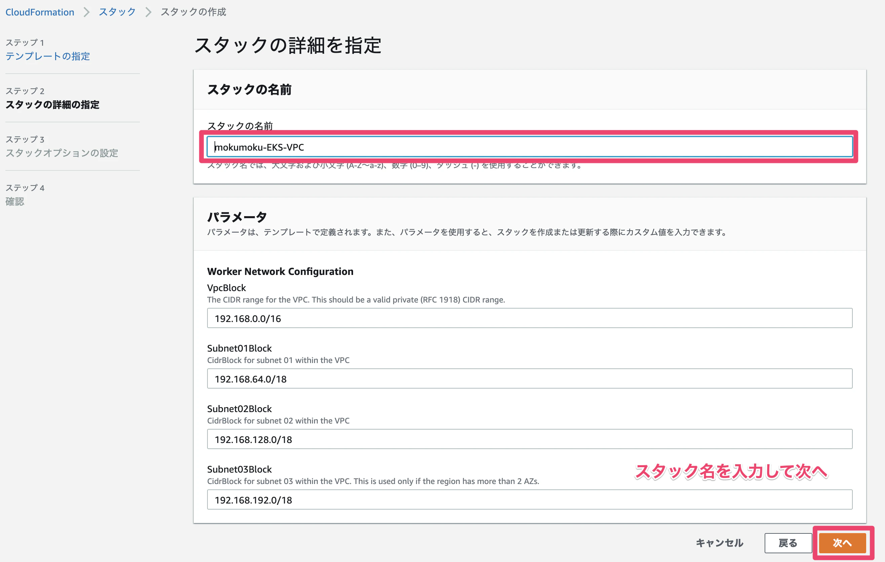The image size is (885, 562).
Task: Focus the スタックの名前 input field
Action: [530, 147]
